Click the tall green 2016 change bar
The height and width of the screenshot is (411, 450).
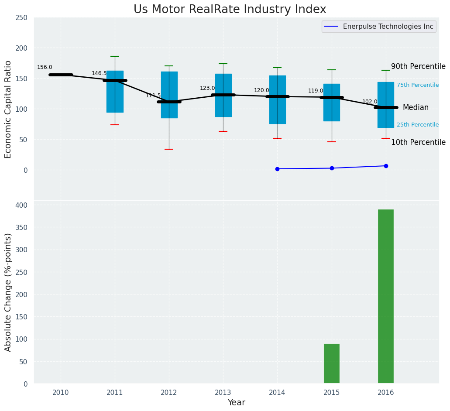386,297
